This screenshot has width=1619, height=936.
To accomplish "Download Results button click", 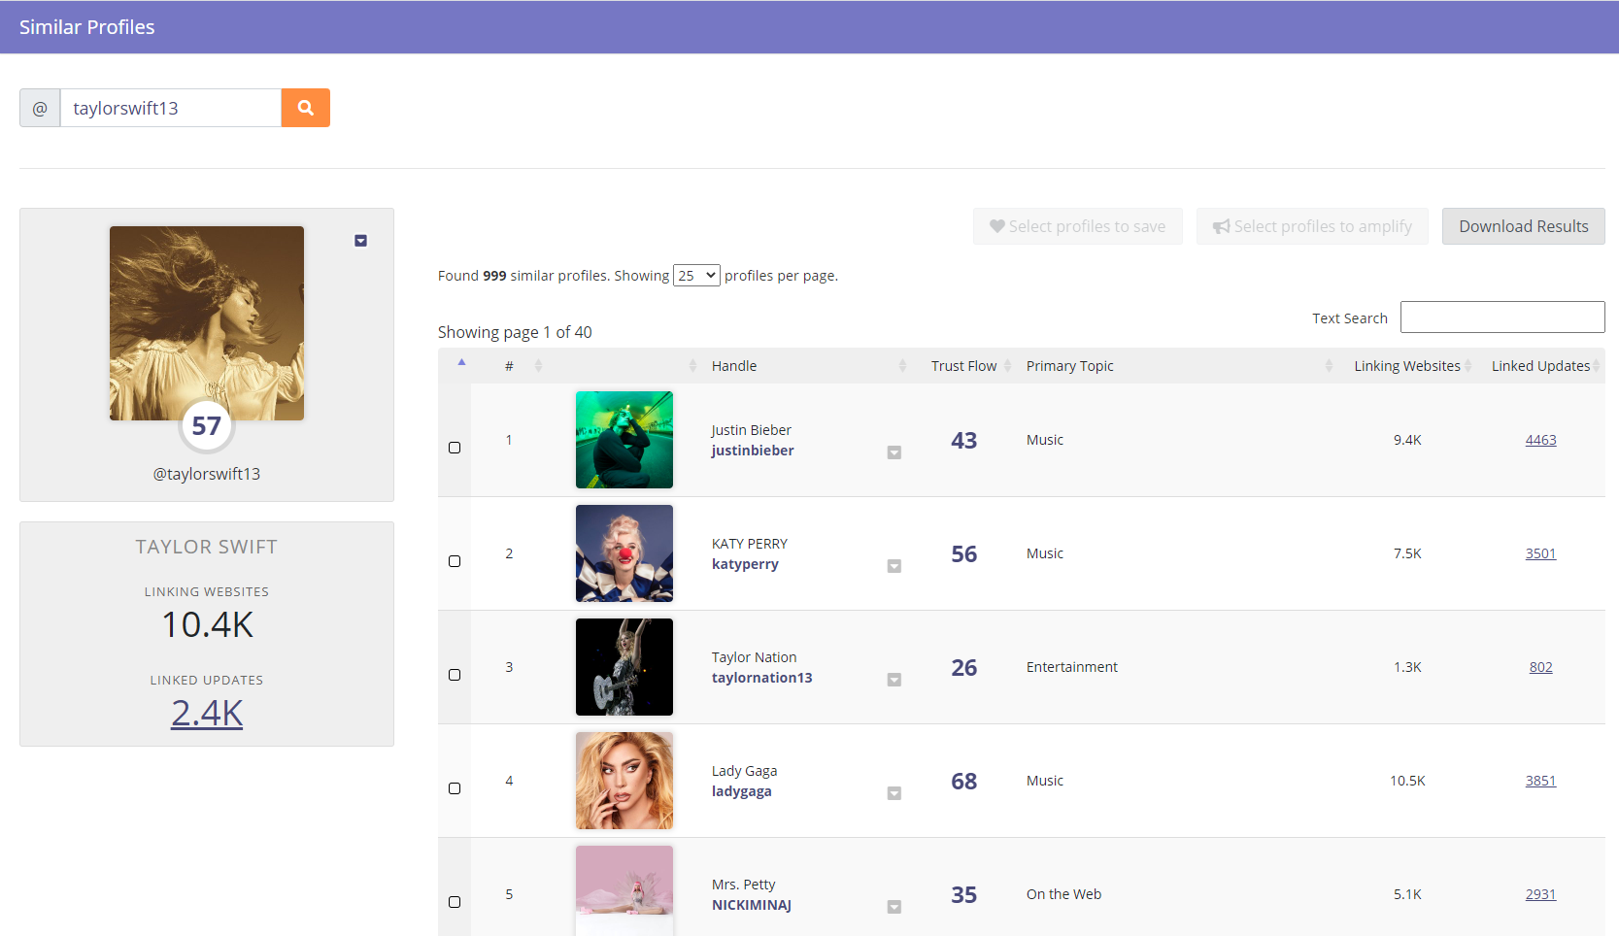I will point(1523,226).
